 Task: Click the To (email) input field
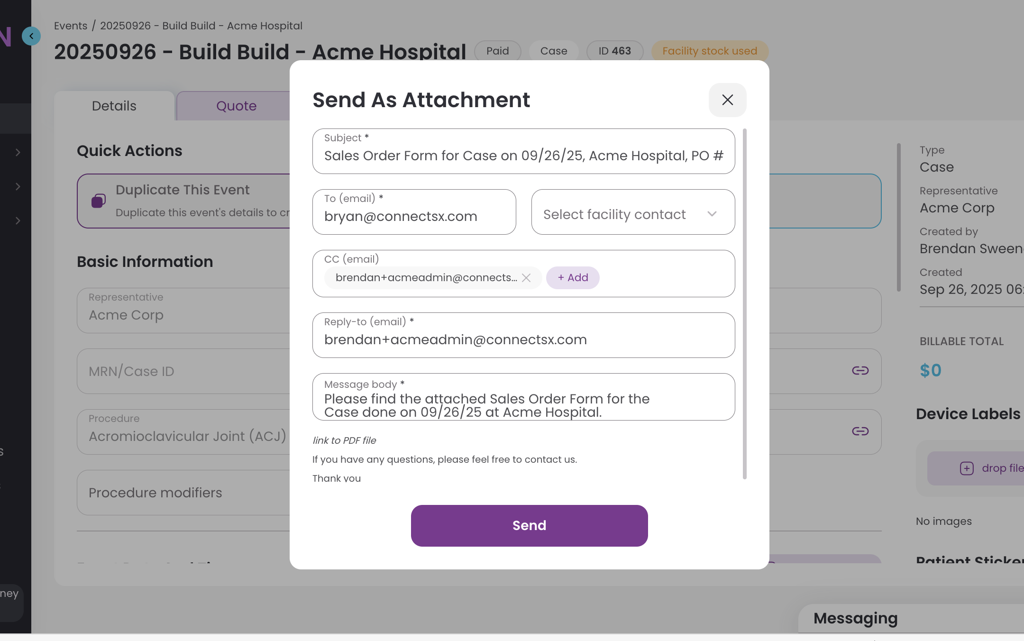pos(414,216)
